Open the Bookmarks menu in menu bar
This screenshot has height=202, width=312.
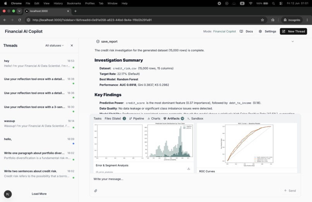pyautogui.click(x=74, y=3)
